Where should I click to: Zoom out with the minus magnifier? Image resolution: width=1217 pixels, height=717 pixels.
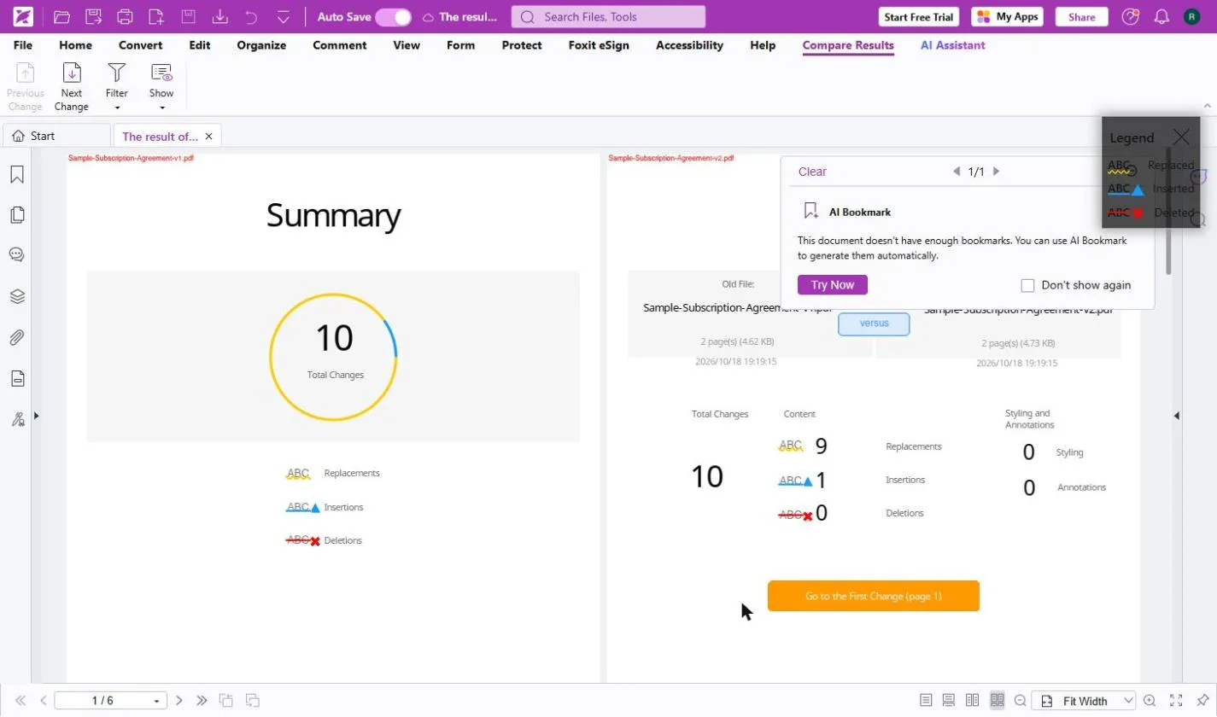[x=1019, y=701]
